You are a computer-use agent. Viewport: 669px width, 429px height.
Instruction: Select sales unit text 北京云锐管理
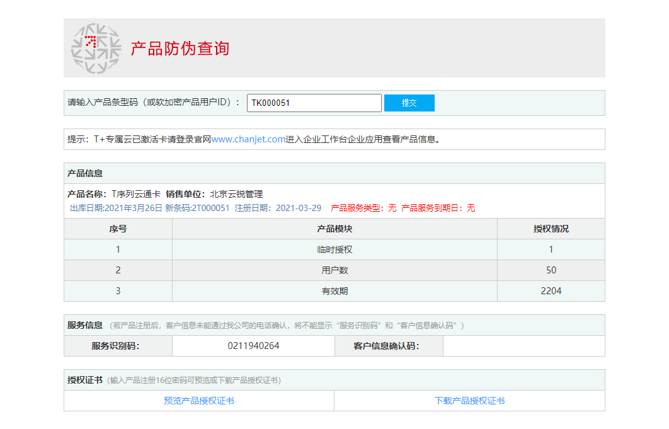(x=236, y=194)
